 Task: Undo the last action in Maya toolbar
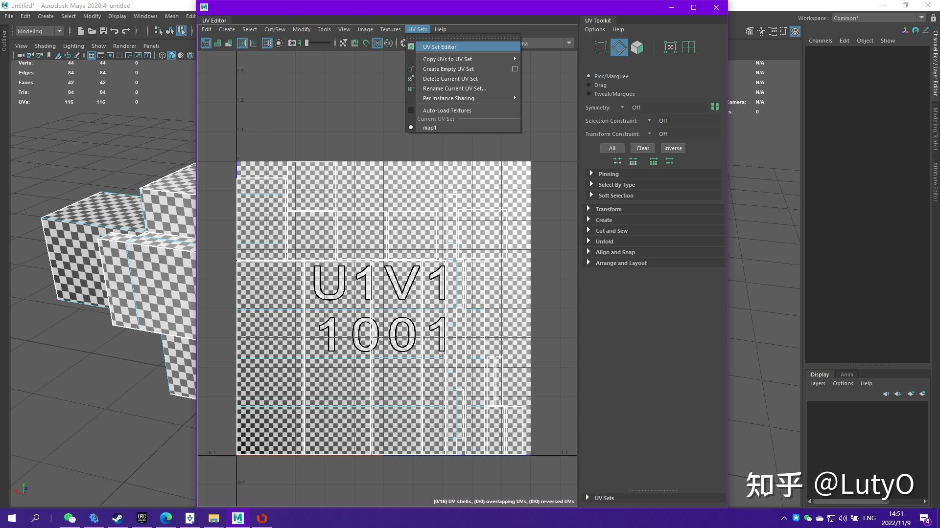click(x=115, y=31)
